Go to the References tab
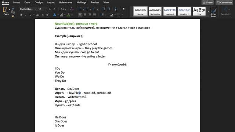 point(65,3)
